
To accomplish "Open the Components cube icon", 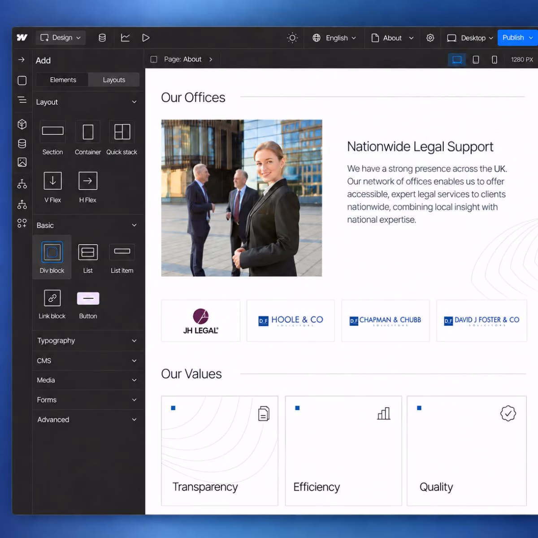I will click(22, 124).
